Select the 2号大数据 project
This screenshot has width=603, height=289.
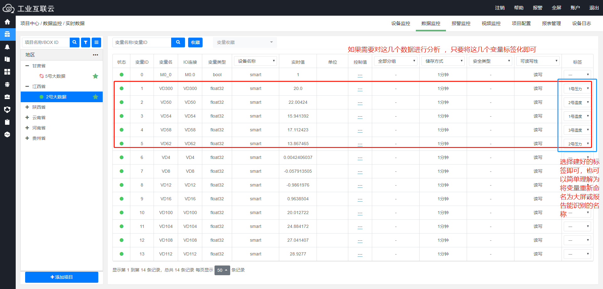tap(62, 97)
